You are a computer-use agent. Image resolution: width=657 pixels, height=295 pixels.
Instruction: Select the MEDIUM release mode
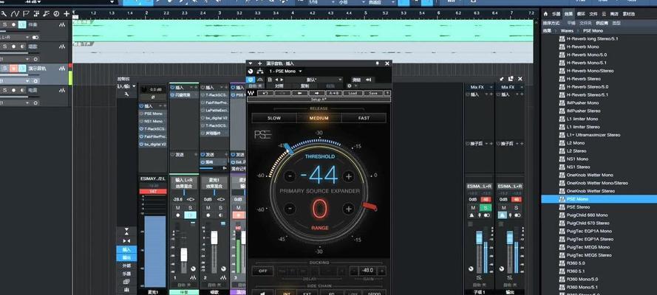pyautogui.click(x=319, y=118)
